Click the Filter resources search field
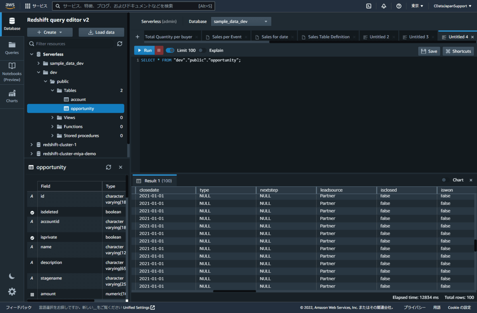 pos(72,44)
